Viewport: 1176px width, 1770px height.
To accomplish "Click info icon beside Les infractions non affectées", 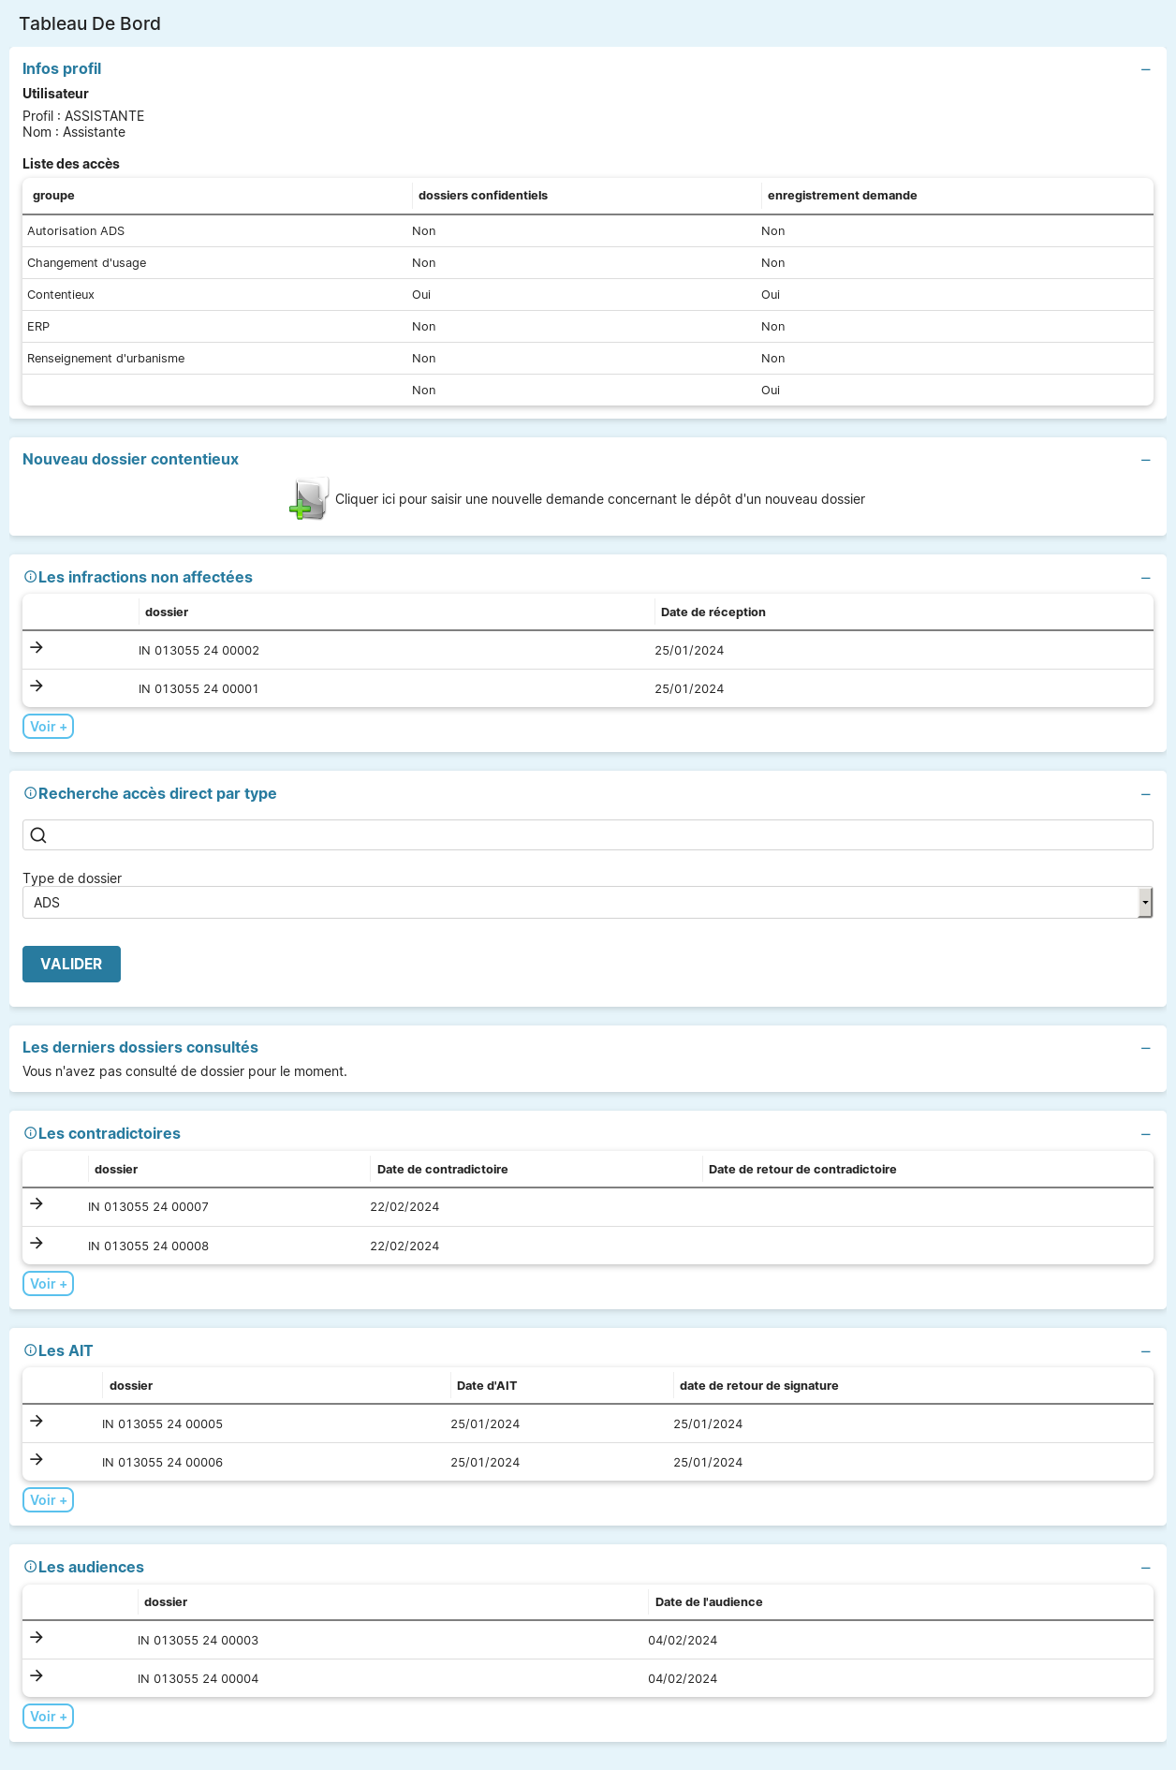I will (x=30, y=578).
